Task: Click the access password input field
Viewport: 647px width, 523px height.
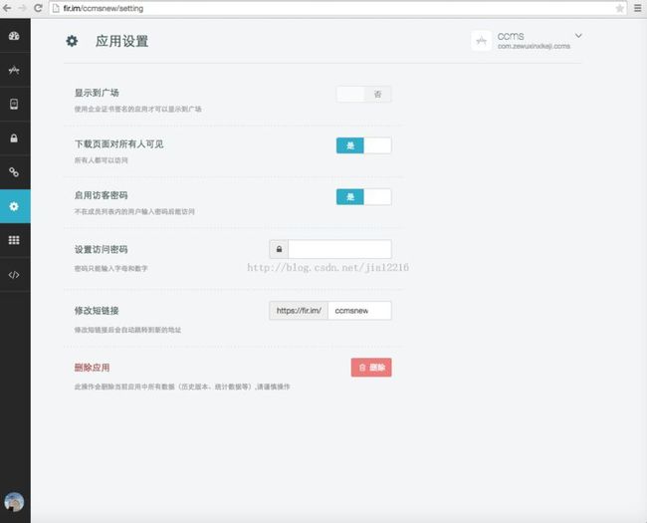Action: click(339, 249)
